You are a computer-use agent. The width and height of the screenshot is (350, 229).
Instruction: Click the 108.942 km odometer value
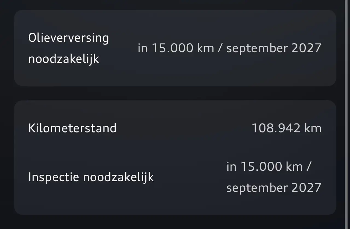[286, 128]
